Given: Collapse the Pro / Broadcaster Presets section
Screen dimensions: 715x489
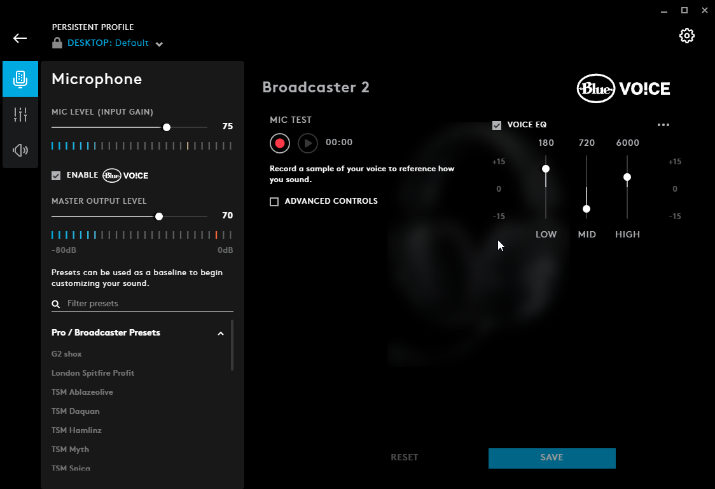Looking at the screenshot, I should [221, 334].
